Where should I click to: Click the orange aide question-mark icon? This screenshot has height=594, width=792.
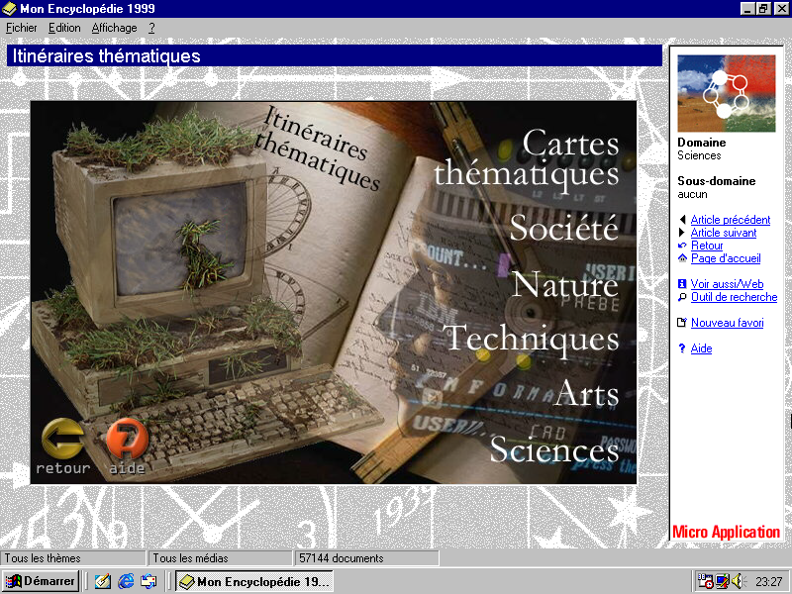click(x=128, y=439)
